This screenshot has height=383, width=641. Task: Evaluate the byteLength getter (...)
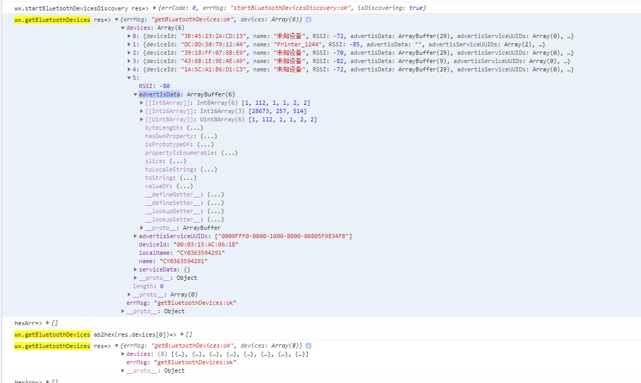195,128
